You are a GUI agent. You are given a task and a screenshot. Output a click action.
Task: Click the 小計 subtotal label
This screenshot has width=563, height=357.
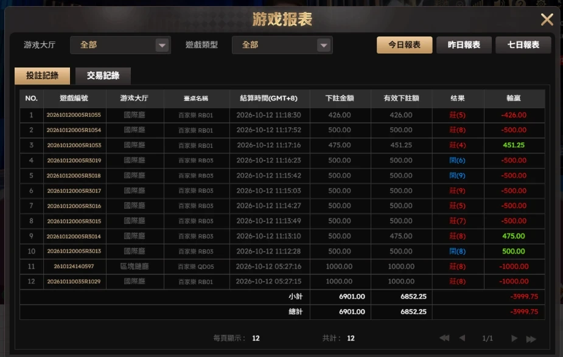[296, 297]
